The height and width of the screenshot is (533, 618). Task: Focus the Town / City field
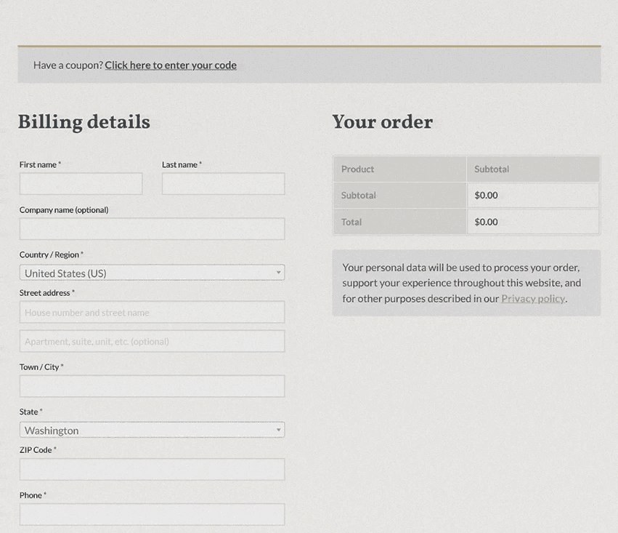click(152, 386)
